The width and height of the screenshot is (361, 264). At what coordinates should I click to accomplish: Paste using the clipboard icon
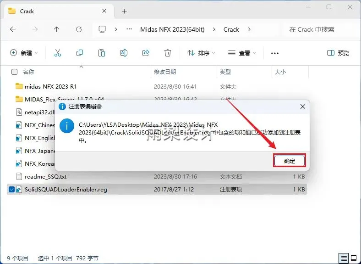pyautogui.click(x=102, y=53)
